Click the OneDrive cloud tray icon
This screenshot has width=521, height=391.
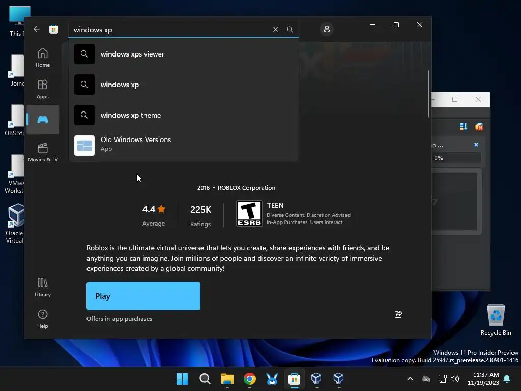(x=426, y=379)
